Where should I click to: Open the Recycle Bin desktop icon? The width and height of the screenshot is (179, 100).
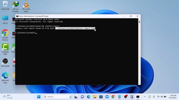[x=5, y=5]
